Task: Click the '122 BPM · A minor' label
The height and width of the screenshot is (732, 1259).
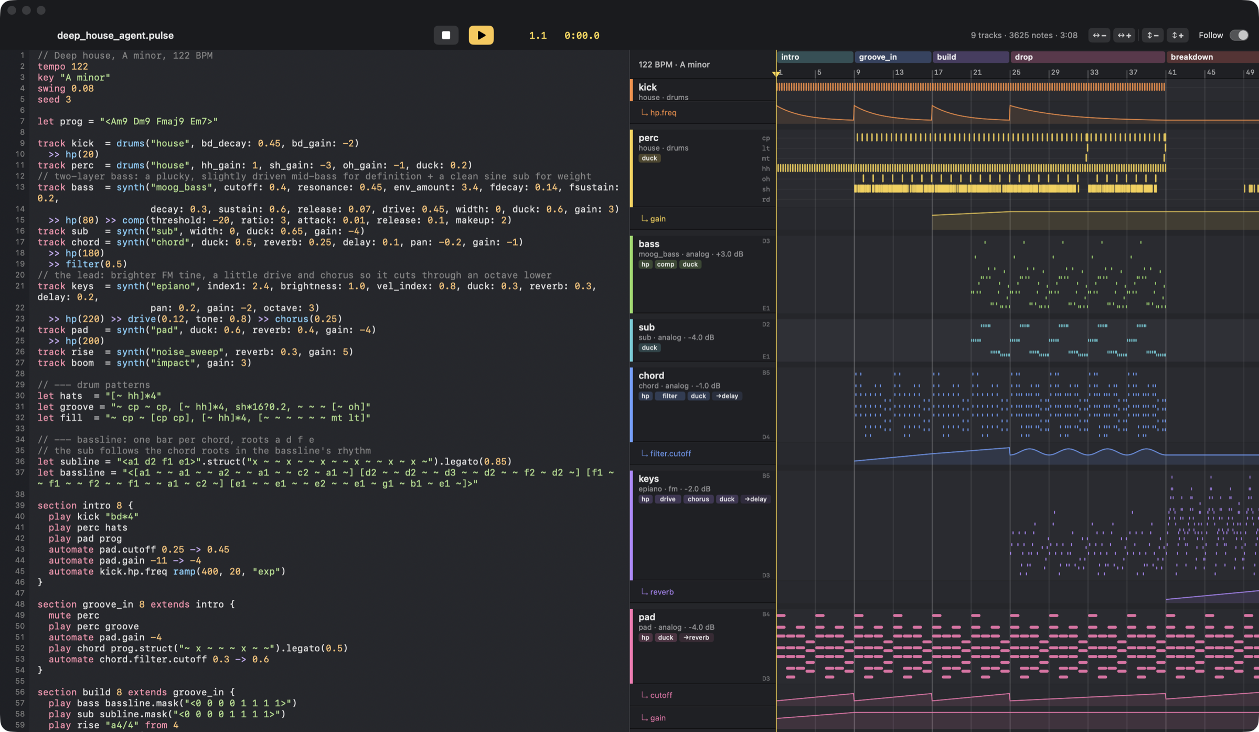Action: [674, 65]
